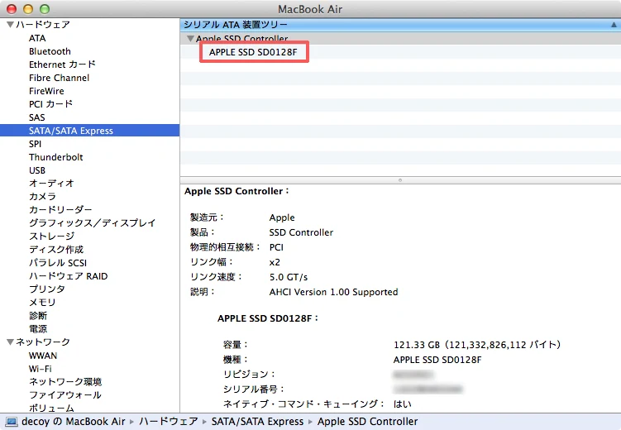Select Wi-Fi in the sidebar
621x430 pixels.
(x=40, y=369)
